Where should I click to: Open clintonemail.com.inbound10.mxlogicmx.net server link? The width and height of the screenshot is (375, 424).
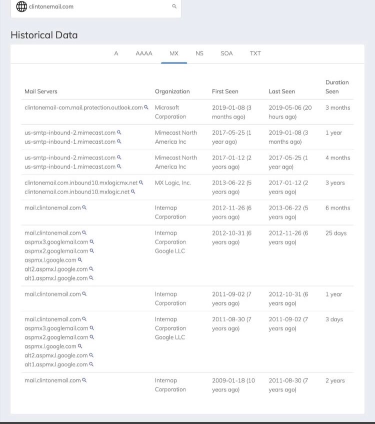coord(81,183)
